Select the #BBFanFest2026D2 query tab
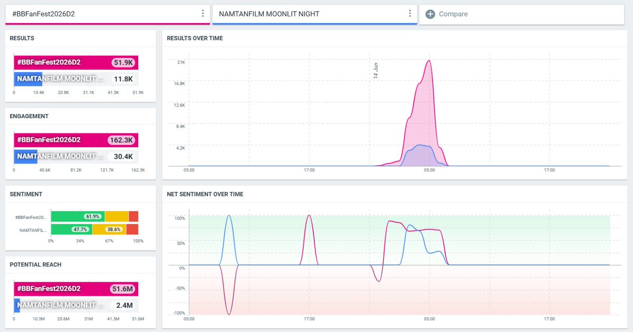The image size is (633, 332). (108, 14)
